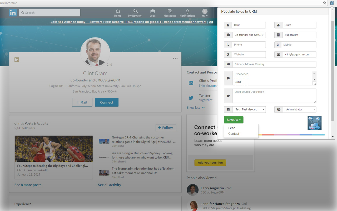Open the Administrator assigned-user dropdown
Image resolution: width=337 pixels, height=211 pixels.
(x=299, y=109)
